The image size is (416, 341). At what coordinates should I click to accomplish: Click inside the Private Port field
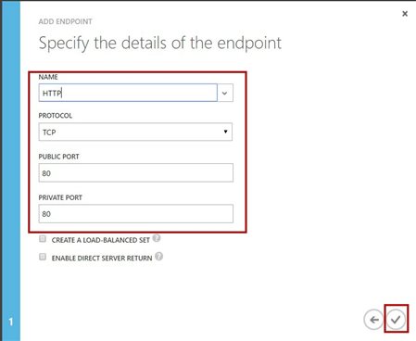coord(136,214)
